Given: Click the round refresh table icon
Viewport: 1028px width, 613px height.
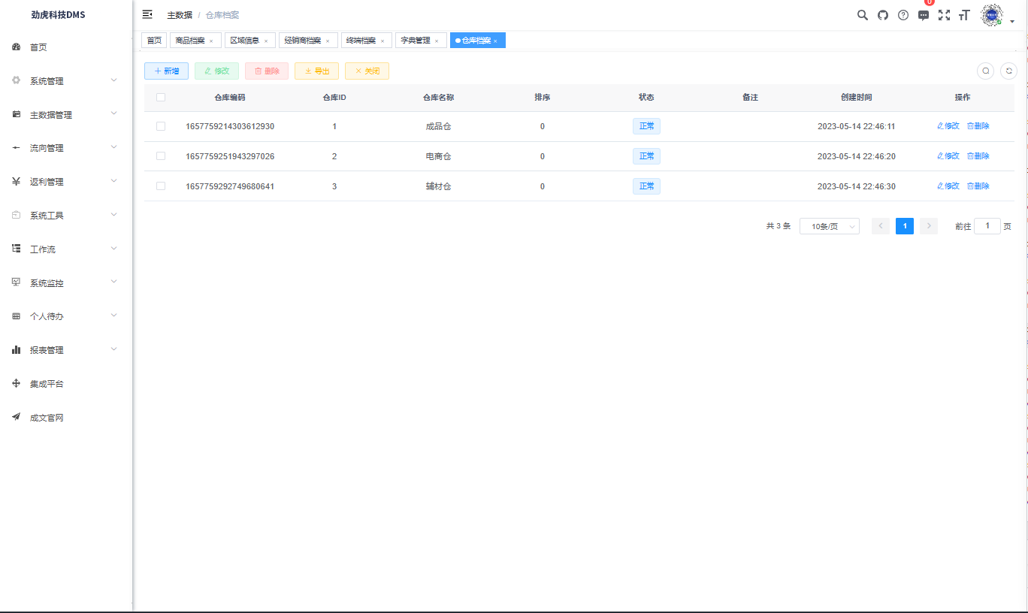Looking at the screenshot, I should pos(1009,71).
